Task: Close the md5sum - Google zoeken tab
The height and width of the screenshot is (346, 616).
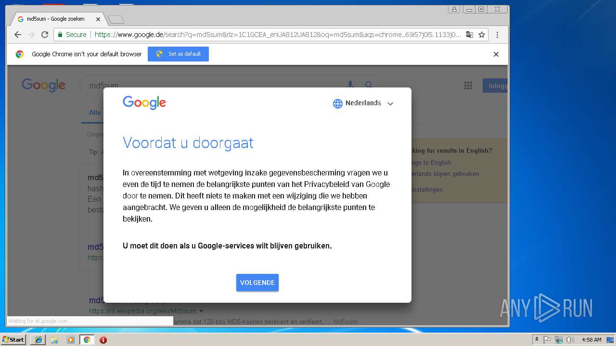Action: point(98,19)
